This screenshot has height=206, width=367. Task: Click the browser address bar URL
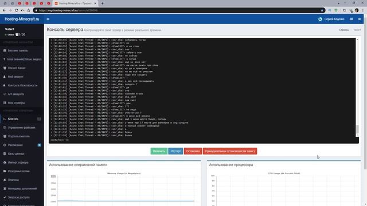click(x=68, y=10)
